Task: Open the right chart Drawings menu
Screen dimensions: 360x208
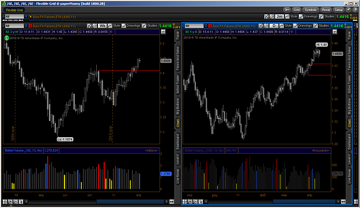Action: click(x=302, y=26)
